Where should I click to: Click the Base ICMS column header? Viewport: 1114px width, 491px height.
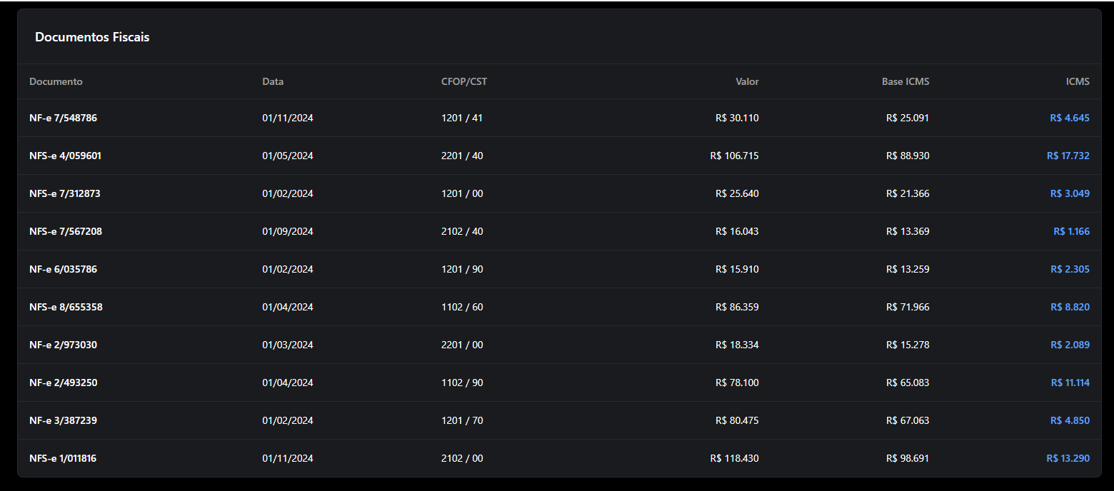[905, 81]
